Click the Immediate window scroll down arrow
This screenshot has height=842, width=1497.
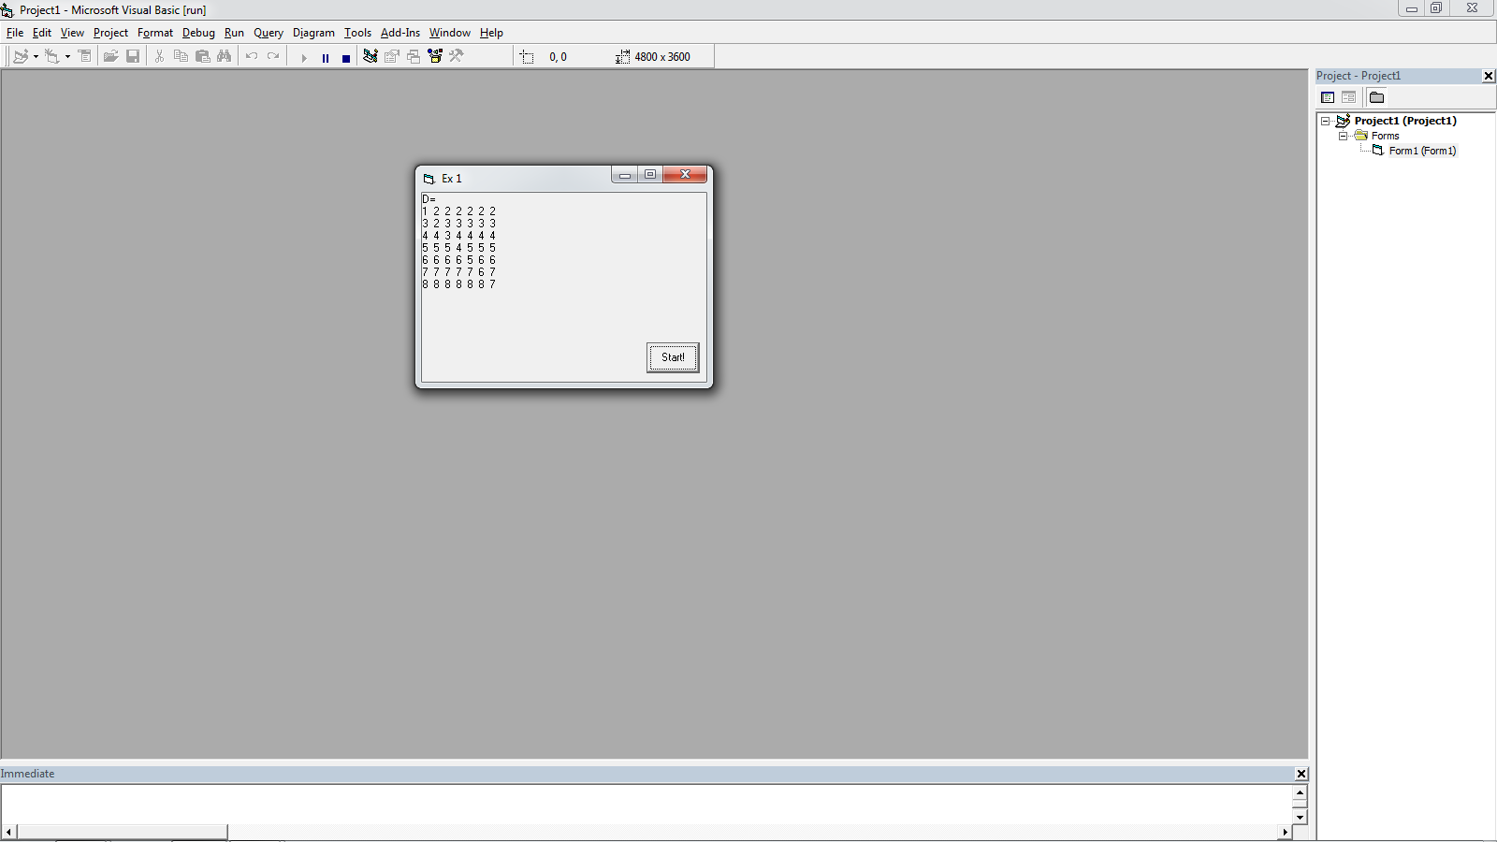click(1300, 817)
